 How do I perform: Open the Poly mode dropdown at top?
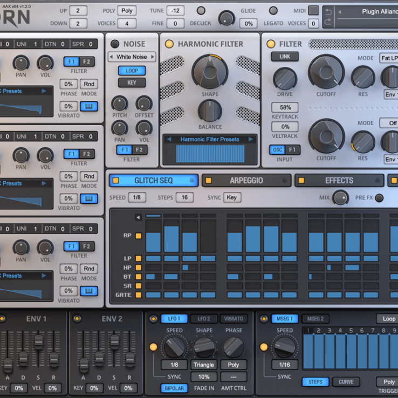point(127,11)
